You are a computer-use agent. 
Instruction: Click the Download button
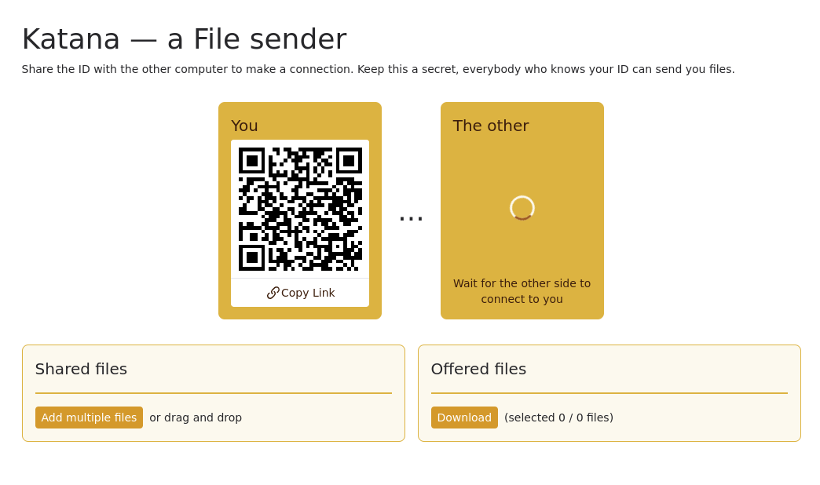click(464, 418)
